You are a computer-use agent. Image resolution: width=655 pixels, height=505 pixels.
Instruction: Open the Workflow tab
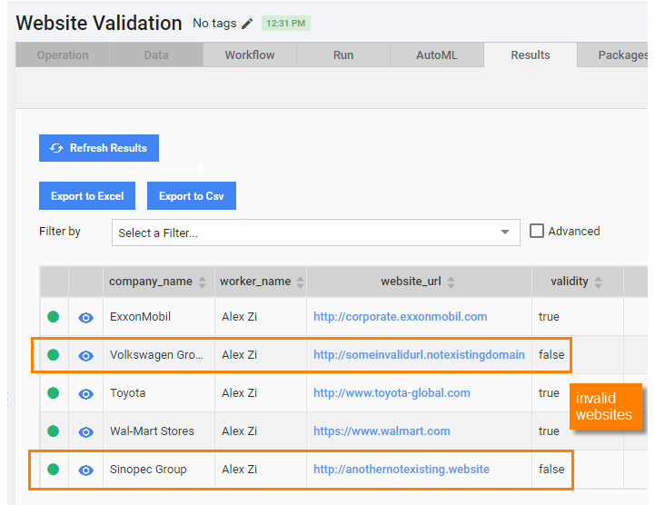tap(250, 54)
